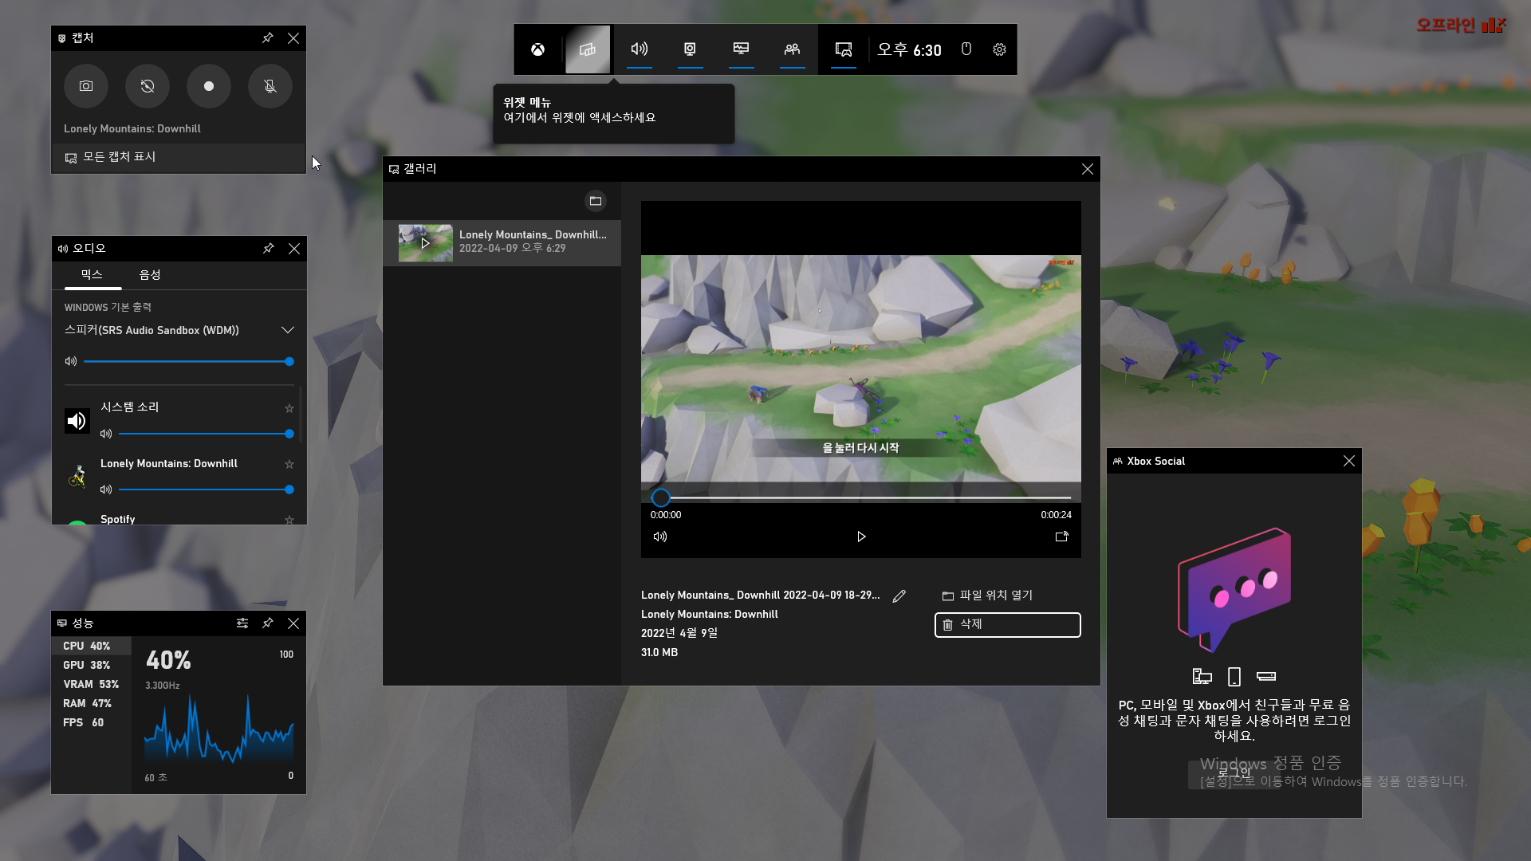Viewport: 1531px width, 861px height.
Task: Open the captures folder in gallery sidebar
Action: [596, 201]
